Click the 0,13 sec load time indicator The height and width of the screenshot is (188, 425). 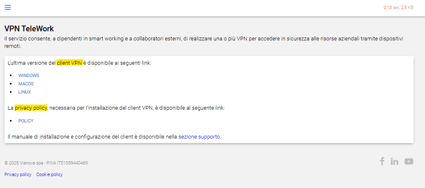391,8
